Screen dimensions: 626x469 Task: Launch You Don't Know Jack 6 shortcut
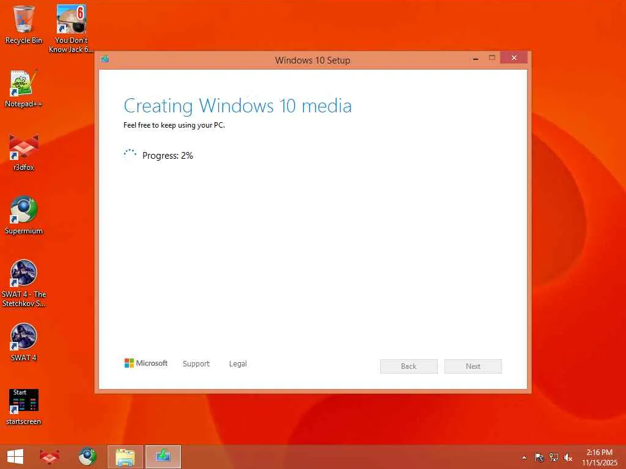pyautogui.click(x=71, y=29)
